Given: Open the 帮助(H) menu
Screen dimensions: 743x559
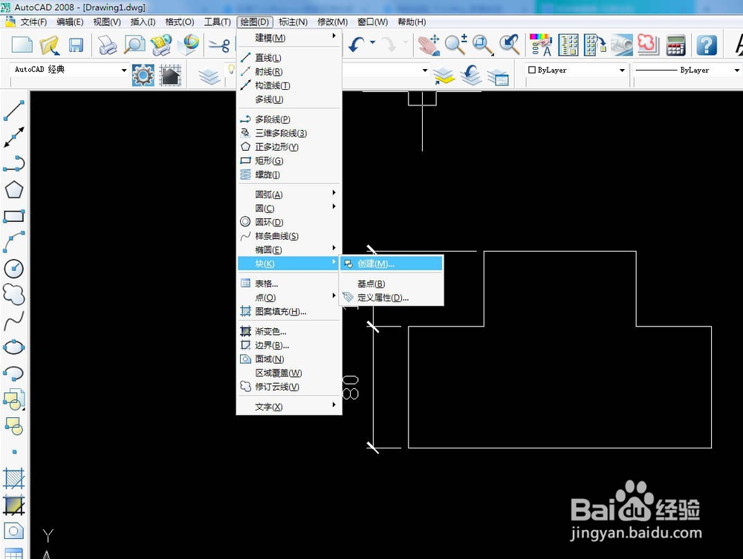Looking at the screenshot, I should (412, 22).
